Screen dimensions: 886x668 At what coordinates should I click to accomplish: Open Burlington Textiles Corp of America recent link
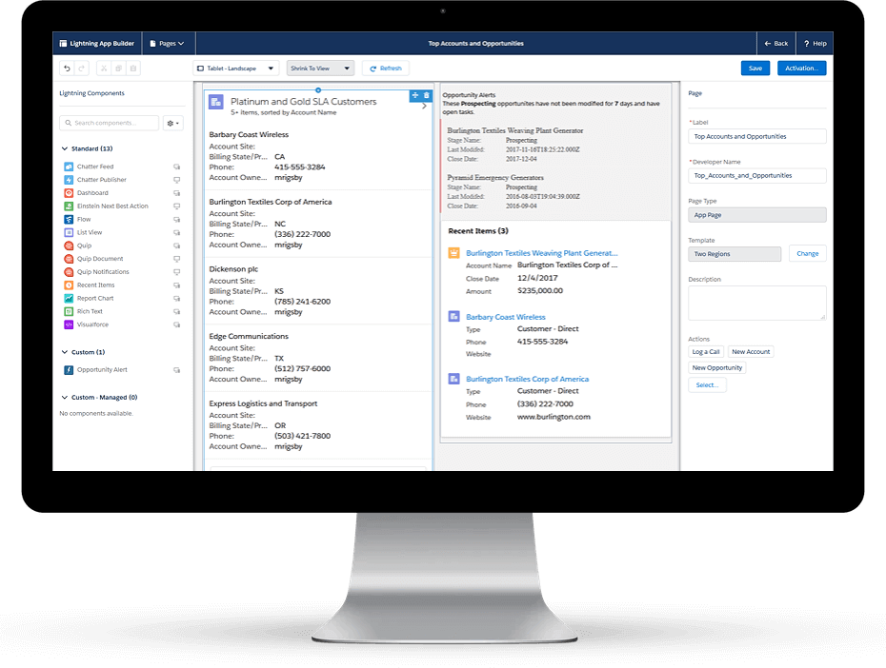pos(527,379)
